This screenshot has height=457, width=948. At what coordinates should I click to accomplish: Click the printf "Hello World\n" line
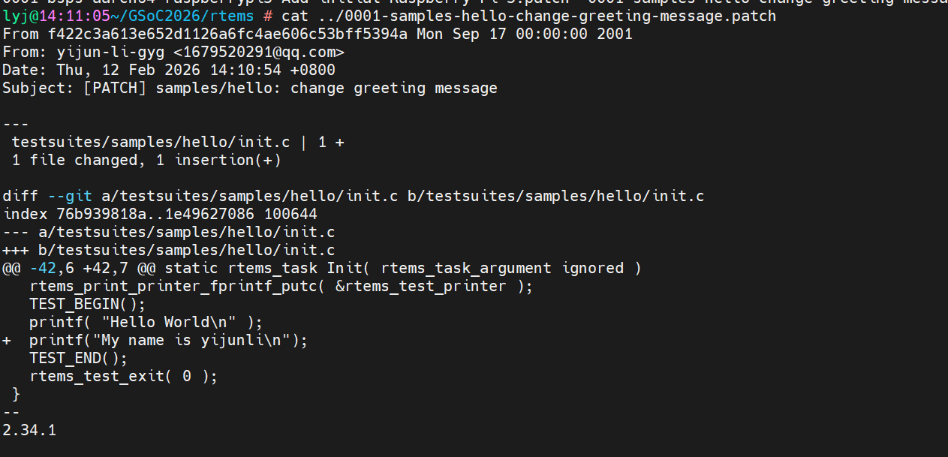[146, 322]
